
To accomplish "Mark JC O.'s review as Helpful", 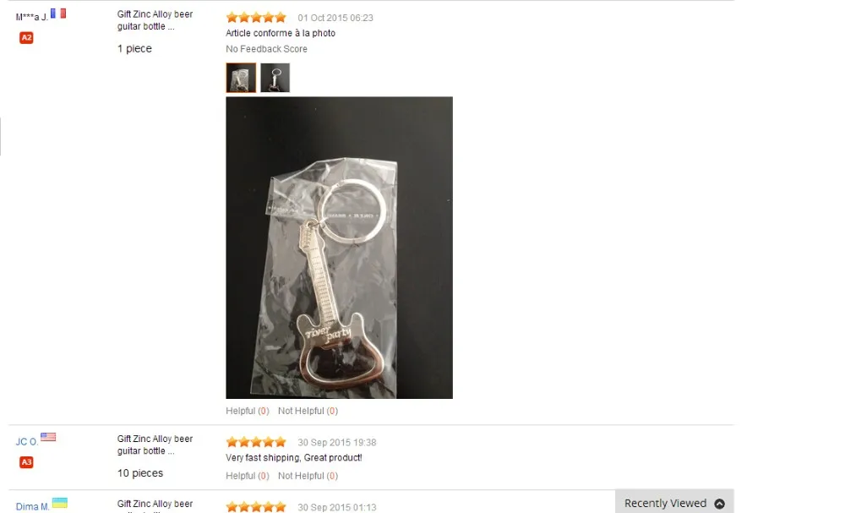I will pos(248,477).
